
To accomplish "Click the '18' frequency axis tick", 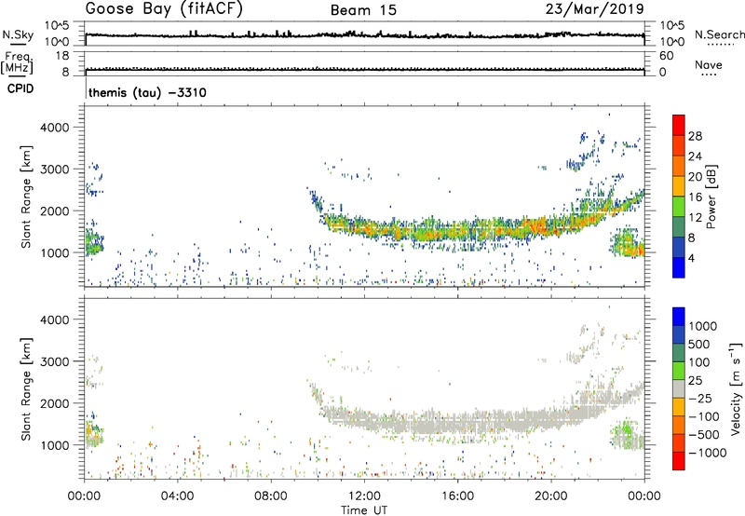I will pyautogui.click(x=61, y=56).
